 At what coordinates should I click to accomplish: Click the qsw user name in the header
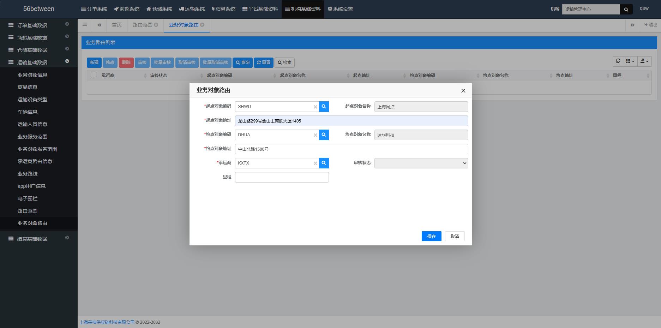point(644,8)
